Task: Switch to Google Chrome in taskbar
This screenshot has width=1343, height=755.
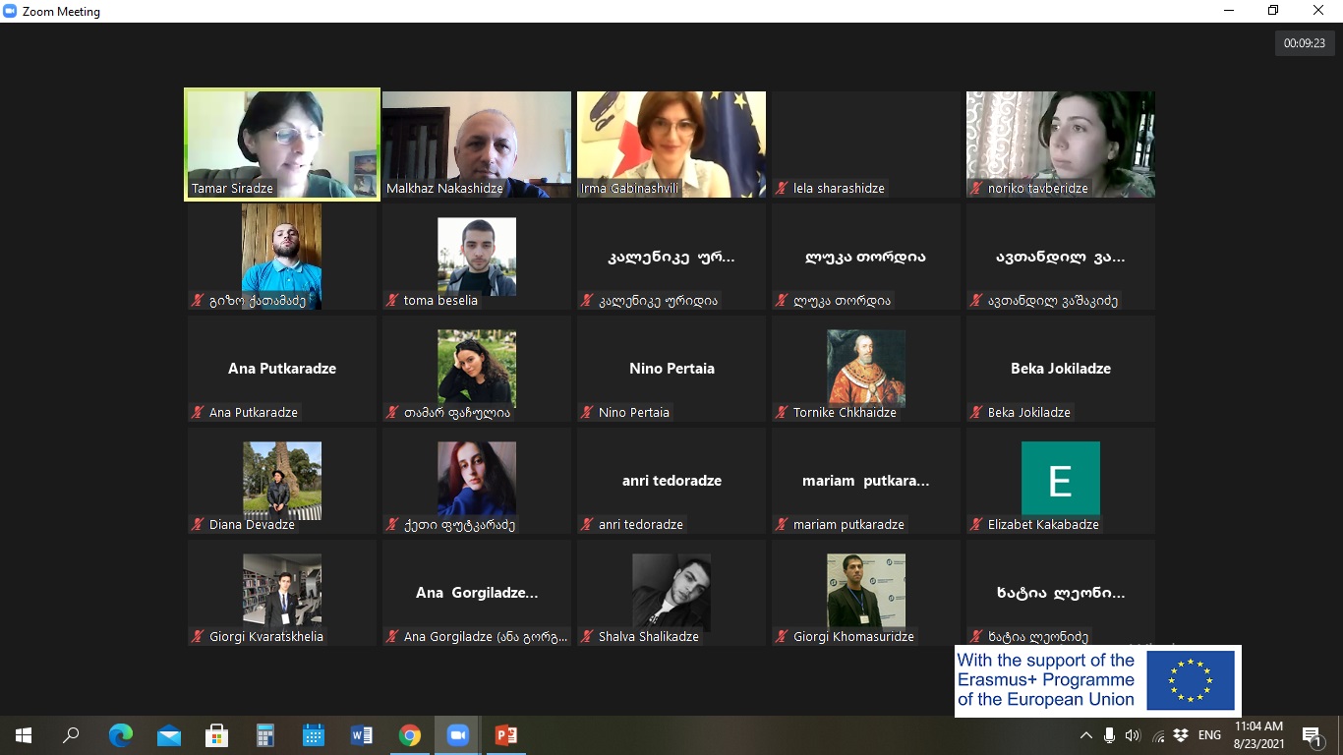Action: coord(410,735)
